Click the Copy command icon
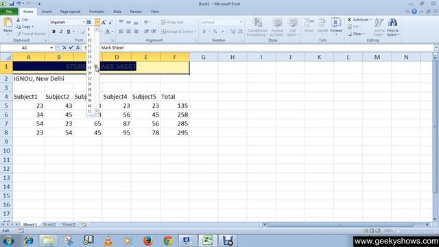The image size is (439, 247). [19, 27]
